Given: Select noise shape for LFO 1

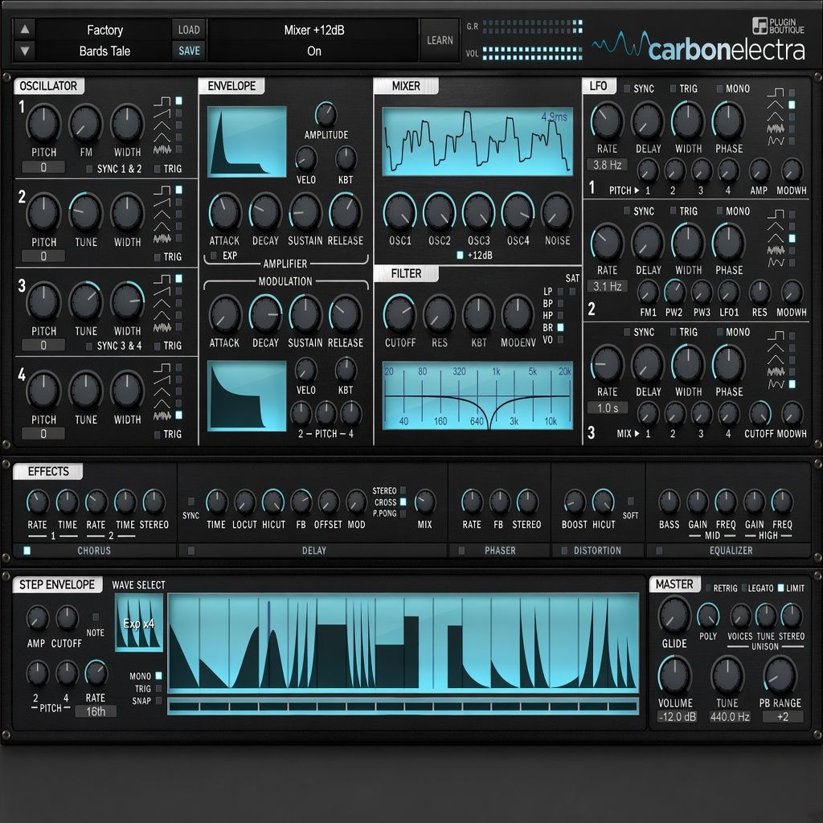Looking at the screenshot, I should [792, 129].
